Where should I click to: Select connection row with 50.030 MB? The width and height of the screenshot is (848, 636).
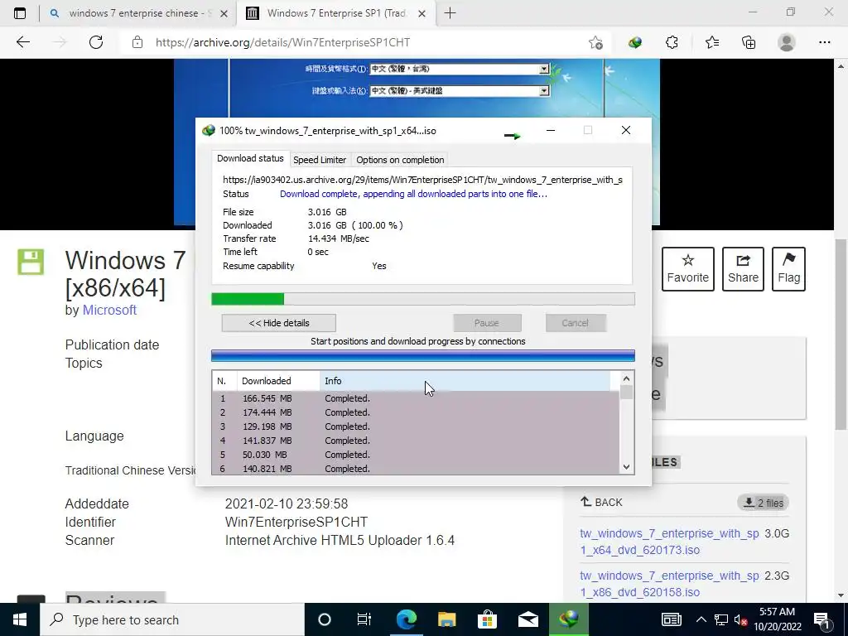coord(416,455)
